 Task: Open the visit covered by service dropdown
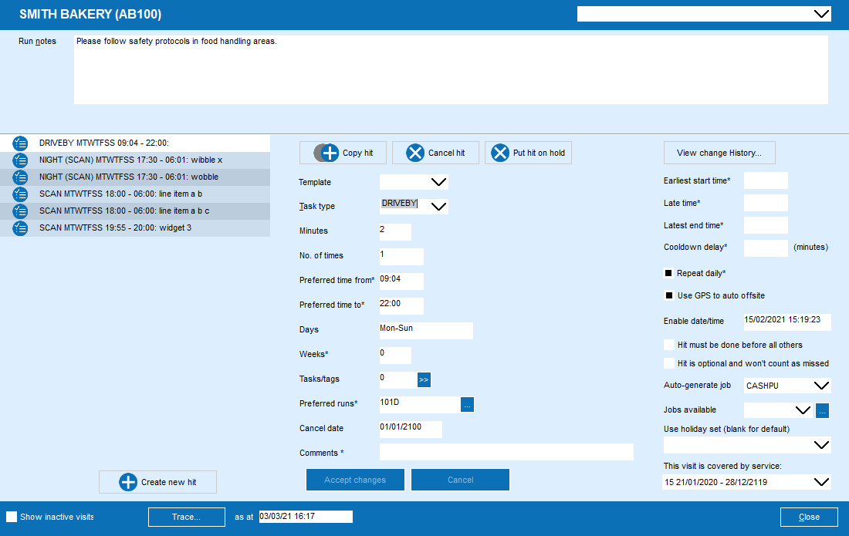[821, 482]
